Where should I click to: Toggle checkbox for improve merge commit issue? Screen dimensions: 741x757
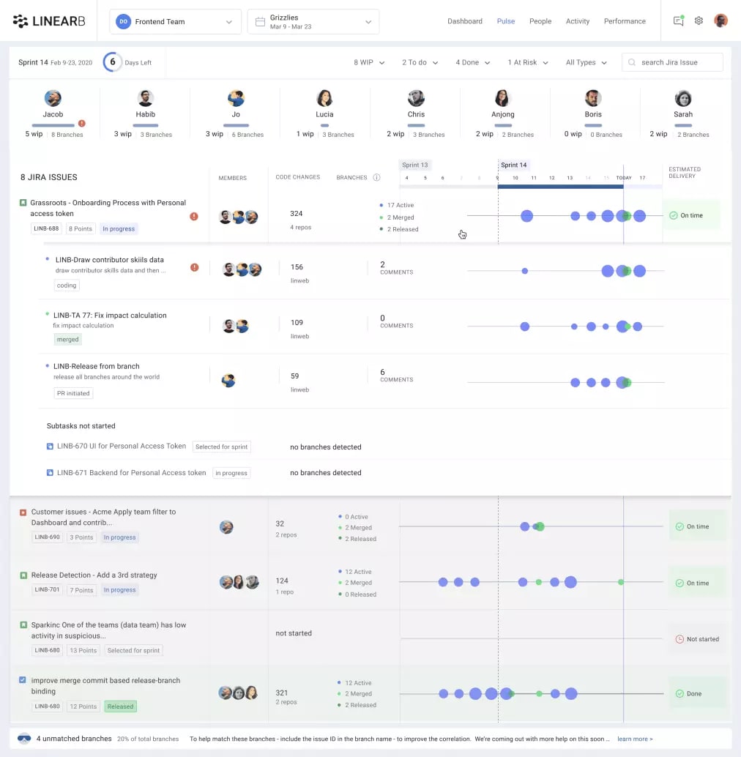tap(22, 679)
